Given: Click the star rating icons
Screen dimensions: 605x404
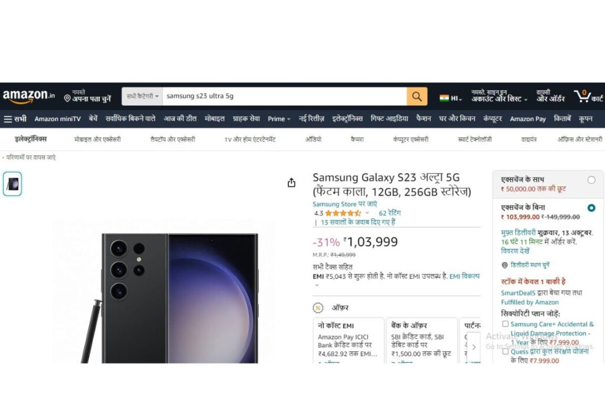Looking at the screenshot, I should (343, 213).
